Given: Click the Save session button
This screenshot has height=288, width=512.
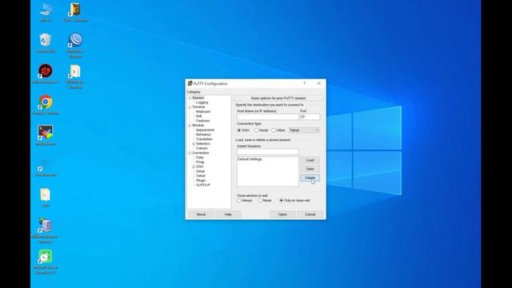Looking at the screenshot, I should click(x=310, y=169).
